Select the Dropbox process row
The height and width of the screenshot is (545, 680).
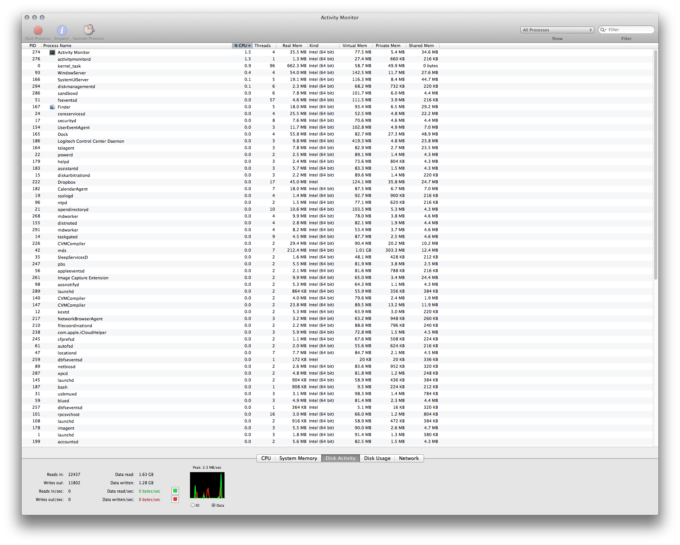(x=338, y=182)
